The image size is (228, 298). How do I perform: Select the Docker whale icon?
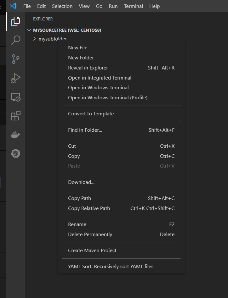pos(15,135)
